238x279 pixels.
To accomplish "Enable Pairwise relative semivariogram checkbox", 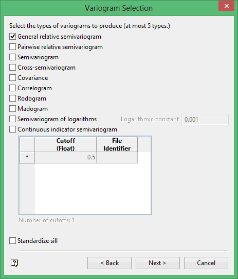I will pyautogui.click(x=12, y=47).
